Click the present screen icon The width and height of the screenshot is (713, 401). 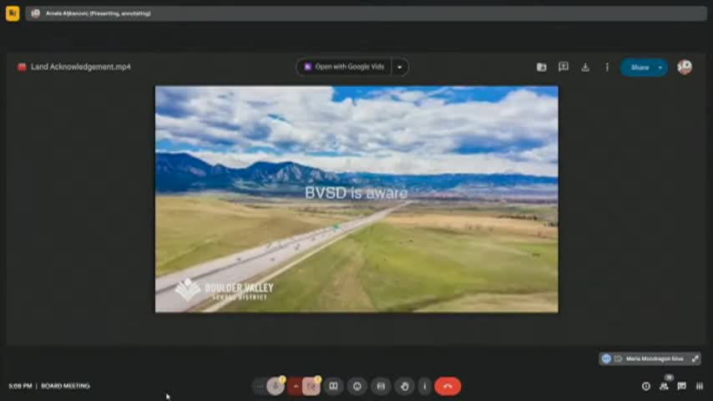click(381, 386)
